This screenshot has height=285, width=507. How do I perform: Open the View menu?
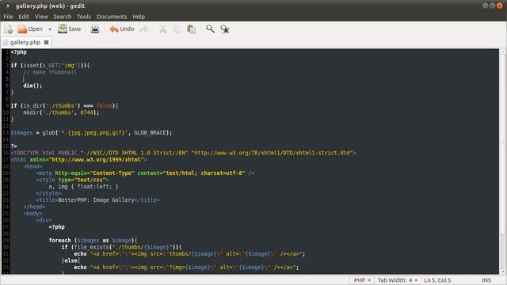(x=41, y=17)
